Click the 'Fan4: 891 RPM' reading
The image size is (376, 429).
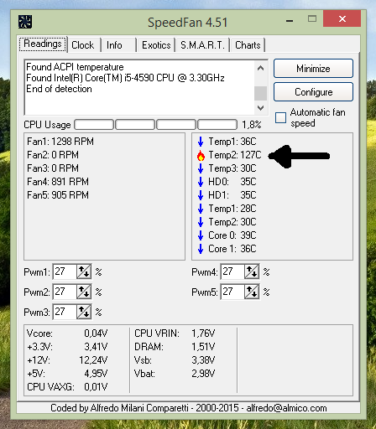coord(58,182)
